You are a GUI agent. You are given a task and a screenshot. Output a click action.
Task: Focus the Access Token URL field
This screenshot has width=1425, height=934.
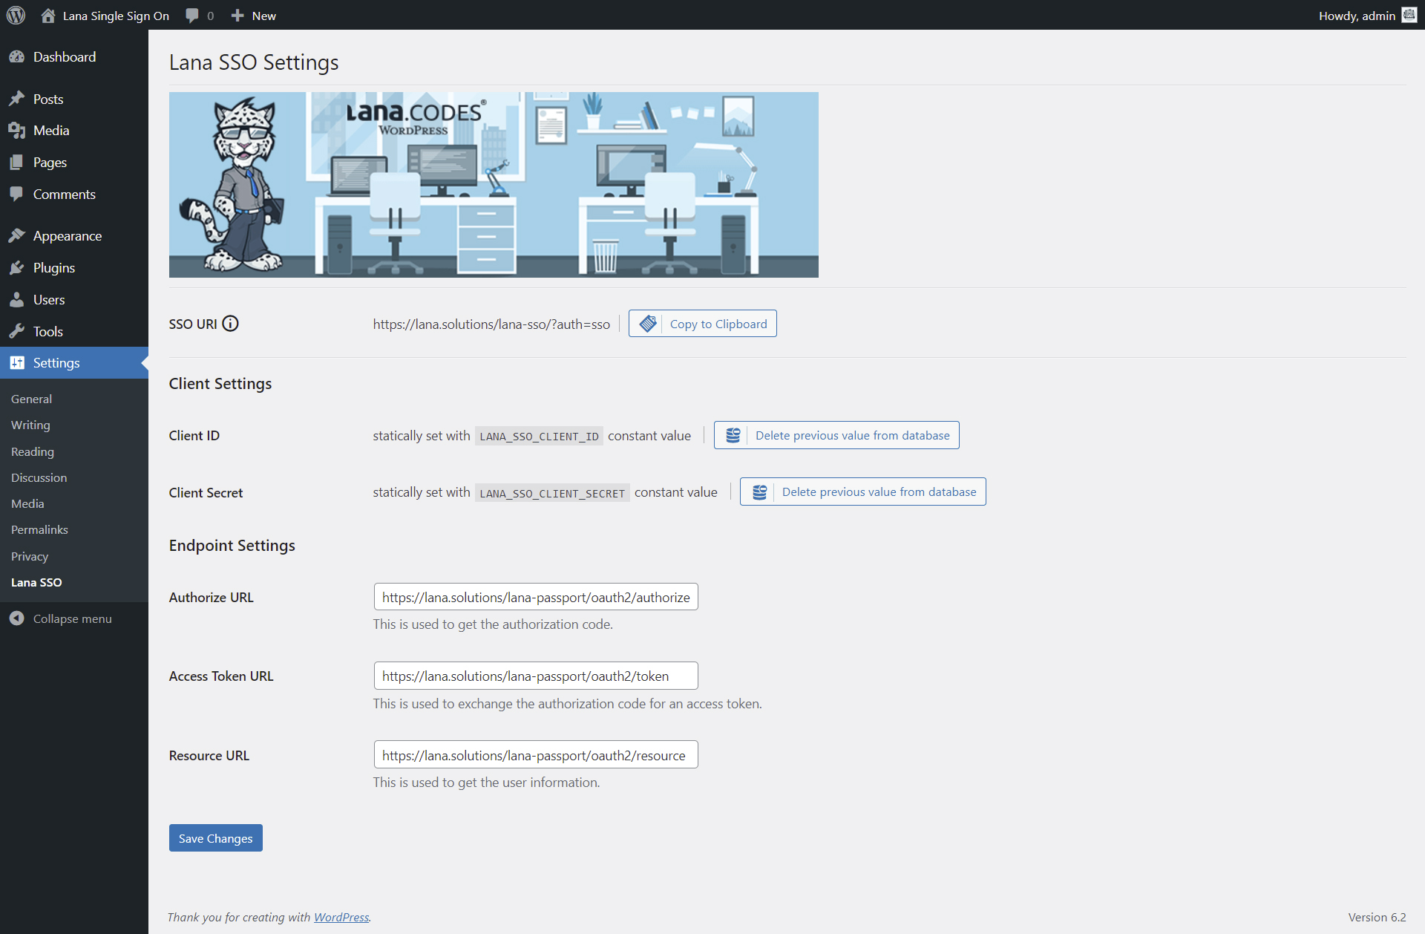tap(536, 676)
